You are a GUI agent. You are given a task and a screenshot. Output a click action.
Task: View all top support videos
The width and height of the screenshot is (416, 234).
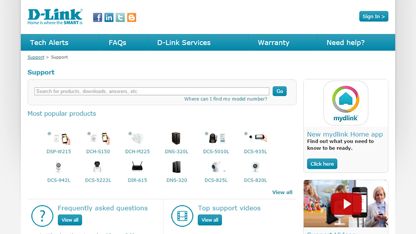point(210,220)
